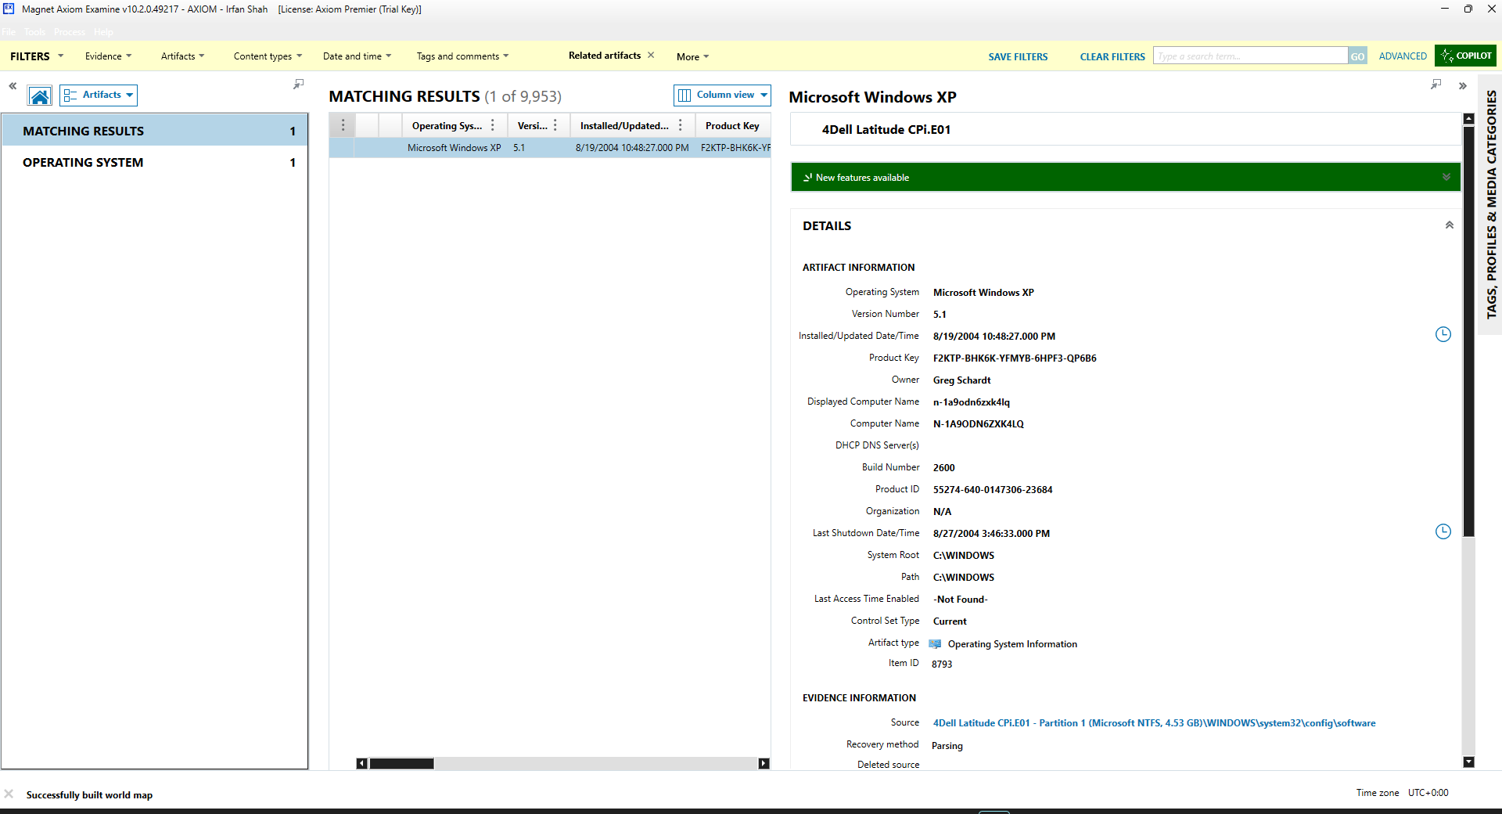The image size is (1502, 814).
Task: Open the grid options three-dot menu
Action: click(x=343, y=125)
